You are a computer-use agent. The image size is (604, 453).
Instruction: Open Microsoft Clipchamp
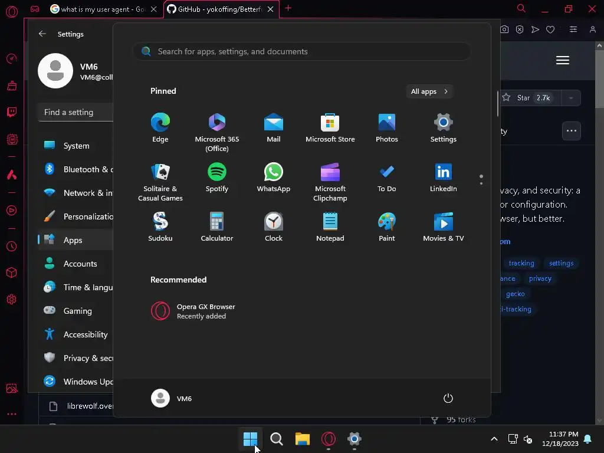click(x=330, y=182)
